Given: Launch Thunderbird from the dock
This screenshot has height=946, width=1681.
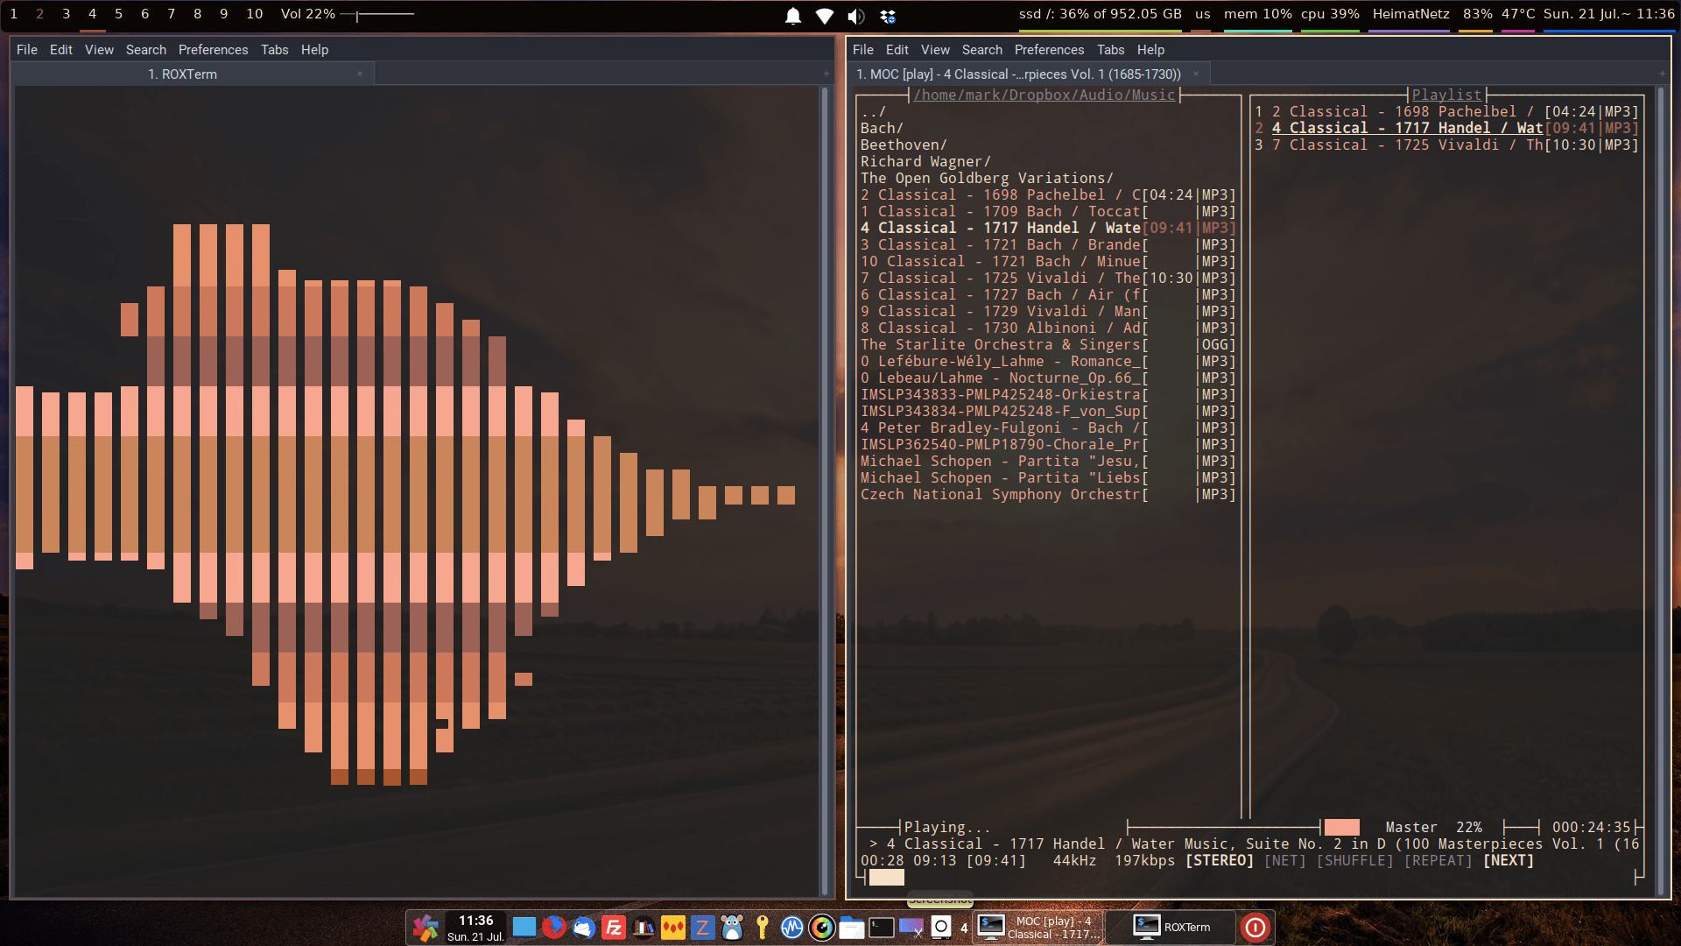Looking at the screenshot, I should point(584,927).
